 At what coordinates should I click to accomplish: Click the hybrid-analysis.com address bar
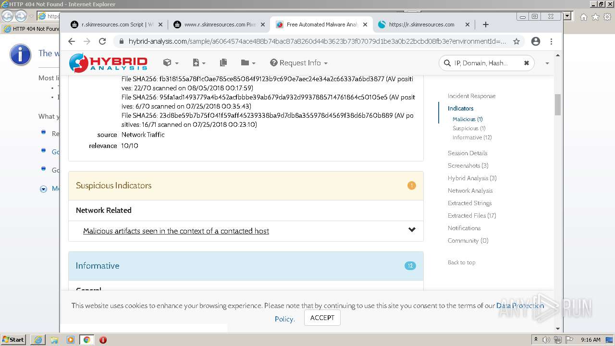[x=317, y=41]
